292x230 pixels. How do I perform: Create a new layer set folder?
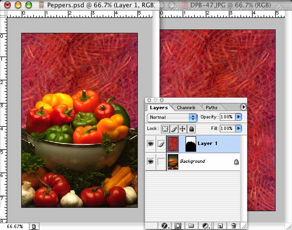click(x=191, y=226)
